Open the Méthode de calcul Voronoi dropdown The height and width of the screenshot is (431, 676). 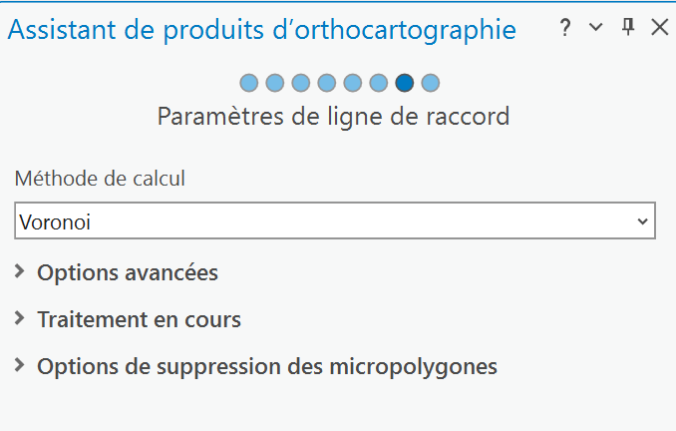pos(335,222)
